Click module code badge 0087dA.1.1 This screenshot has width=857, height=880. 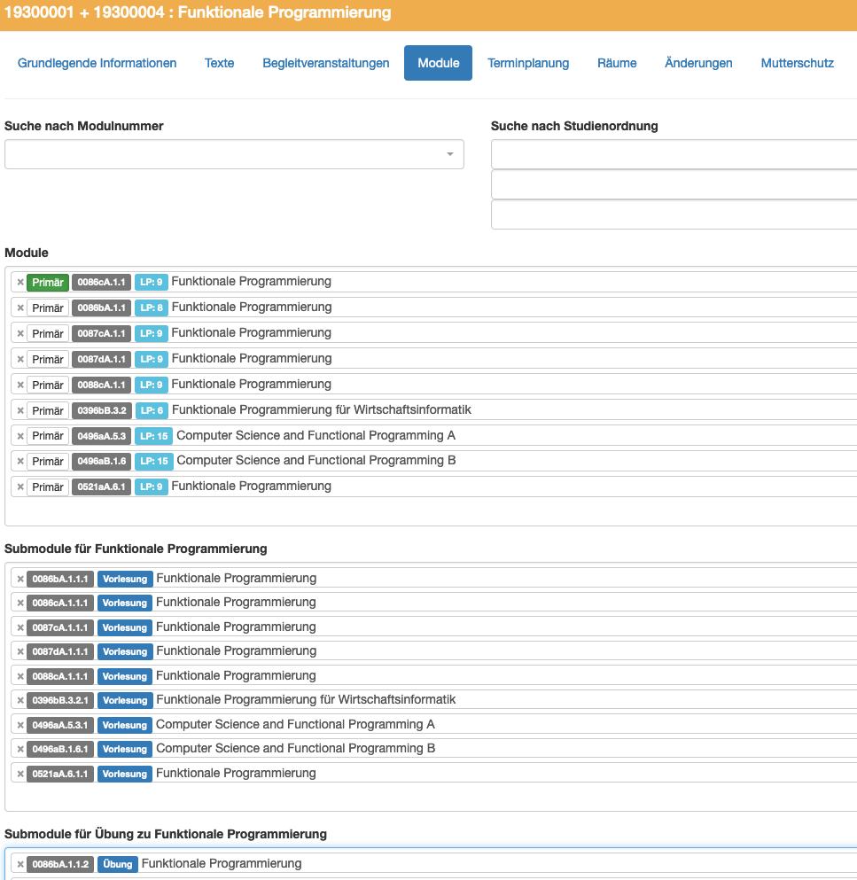click(102, 359)
